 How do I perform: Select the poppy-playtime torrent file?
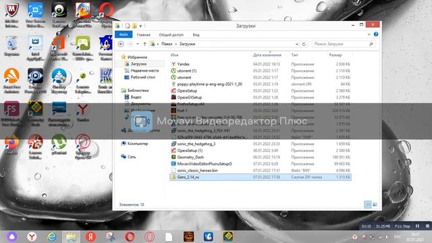tap(261, 84)
